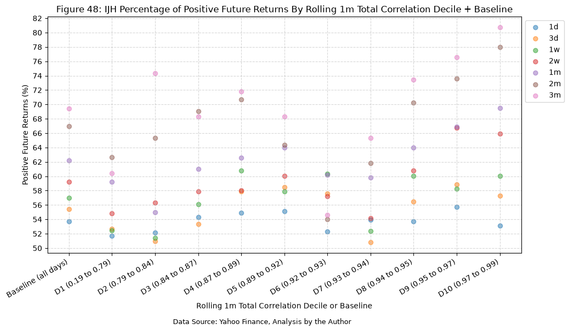Click the pink 3m point above D2
Viewport: 569px width, 331px height.
point(155,73)
